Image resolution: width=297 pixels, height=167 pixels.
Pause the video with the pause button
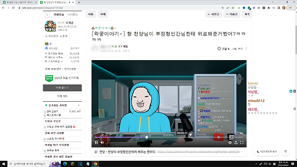(x=96, y=143)
